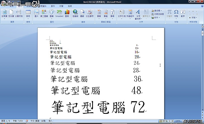
Task: Open Quick Parts (快速組件) menu
Action: point(130,14)
